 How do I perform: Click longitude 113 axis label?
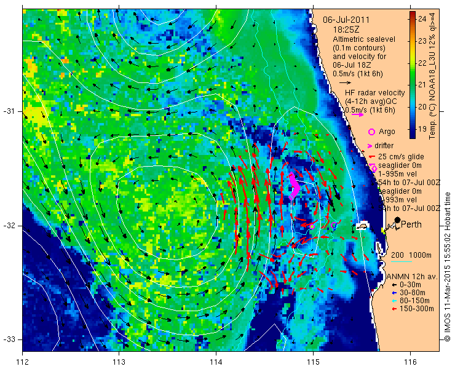pos(119,362)
